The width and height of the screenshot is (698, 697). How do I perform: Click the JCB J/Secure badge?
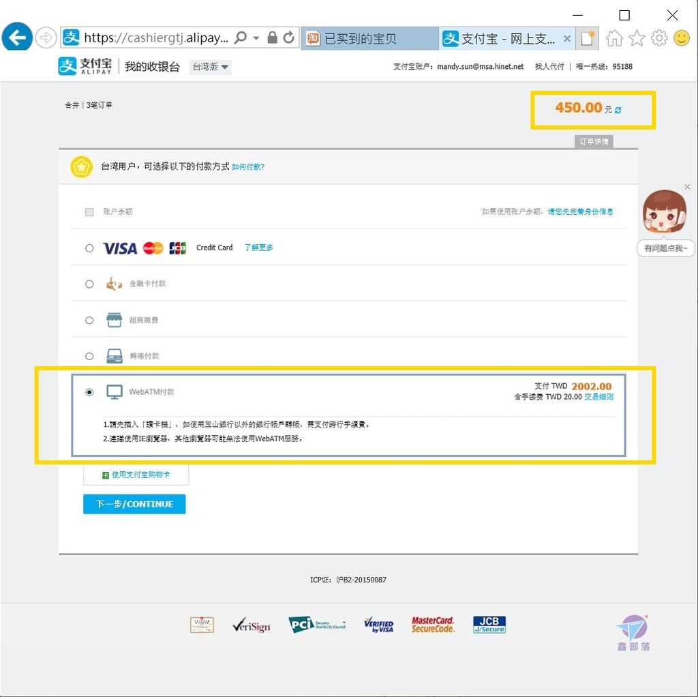tap(489, 625)
